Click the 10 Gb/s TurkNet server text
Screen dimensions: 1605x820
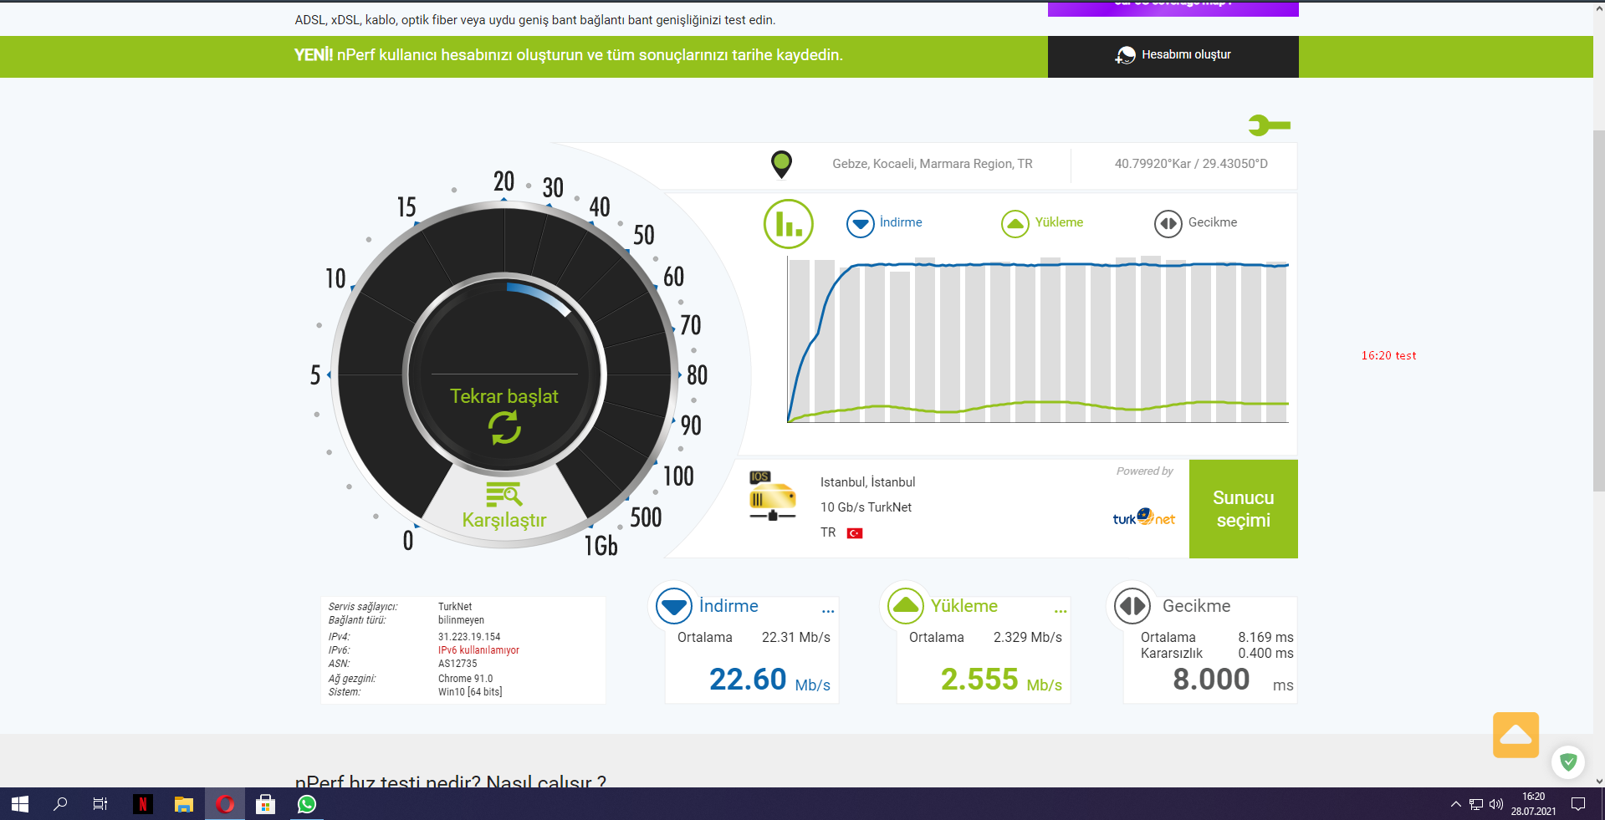pyautogui.click(x=866, y=507)
